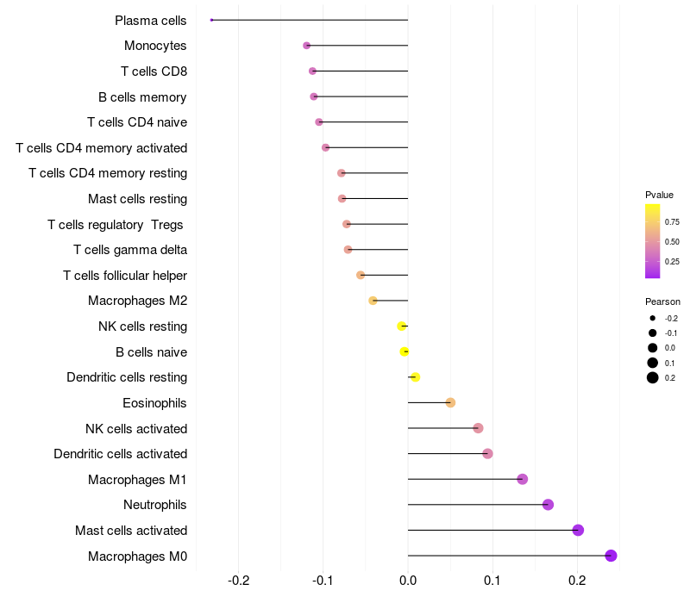Select the Macrophages M1 dot
Image resolution: width=690 pixels, height=603 pixels.
tap(522, 479)
